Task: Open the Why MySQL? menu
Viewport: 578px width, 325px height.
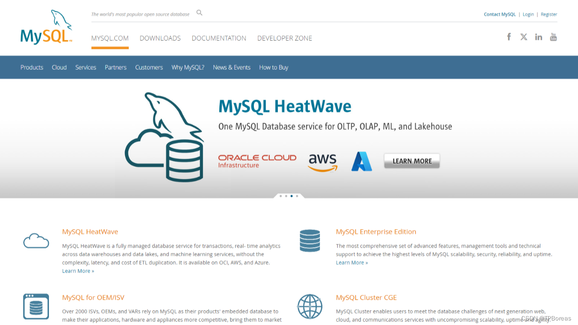Action: 188,67
